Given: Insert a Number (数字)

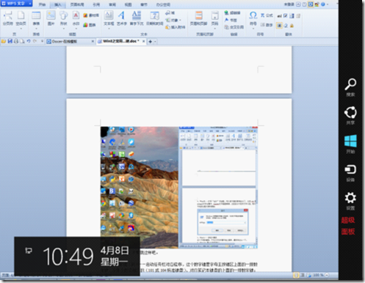Looking at the screenshot, I should [x=267, y=25].
